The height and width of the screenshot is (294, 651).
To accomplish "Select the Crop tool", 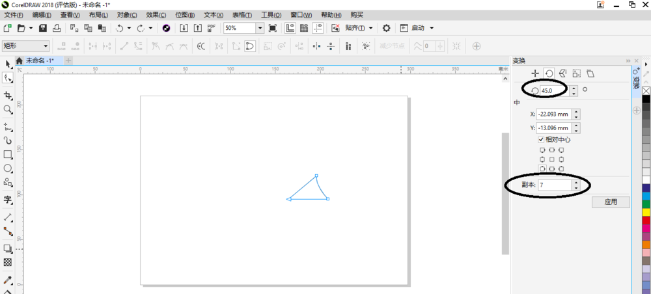I will pyautogui.click(x=7, y=96).
